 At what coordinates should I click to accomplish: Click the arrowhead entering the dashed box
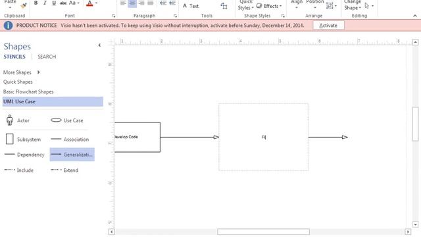(216, 137)
